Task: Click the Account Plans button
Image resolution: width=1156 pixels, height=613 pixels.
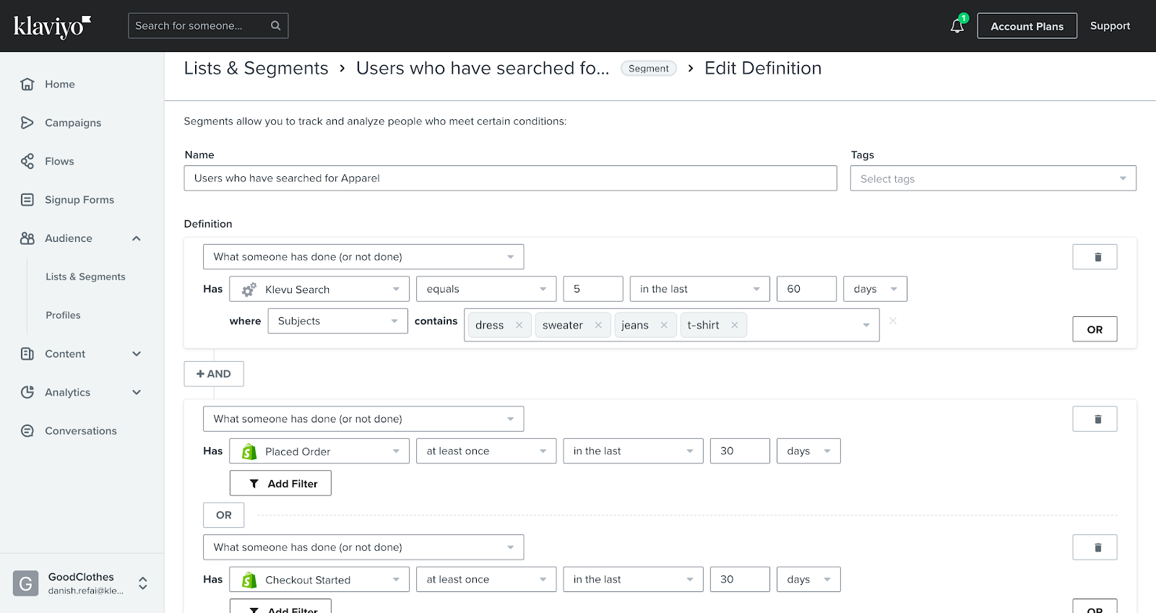Action: pyautogui.click(x=1027, y=27)
